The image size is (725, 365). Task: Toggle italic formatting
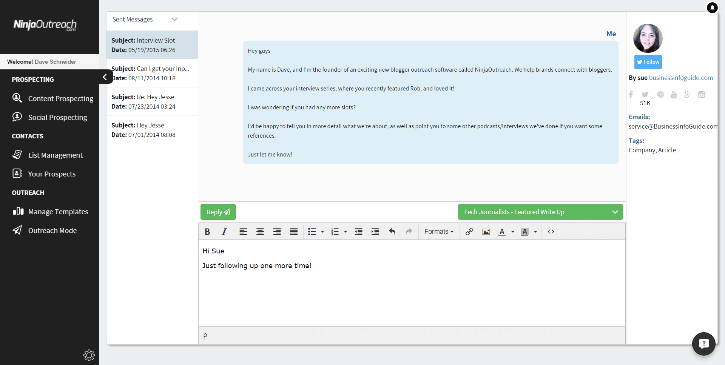224,232
